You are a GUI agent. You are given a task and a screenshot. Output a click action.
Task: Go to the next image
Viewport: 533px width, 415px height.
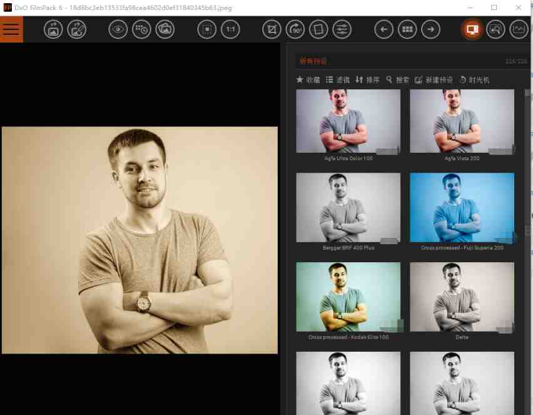[x=430, y=29]
